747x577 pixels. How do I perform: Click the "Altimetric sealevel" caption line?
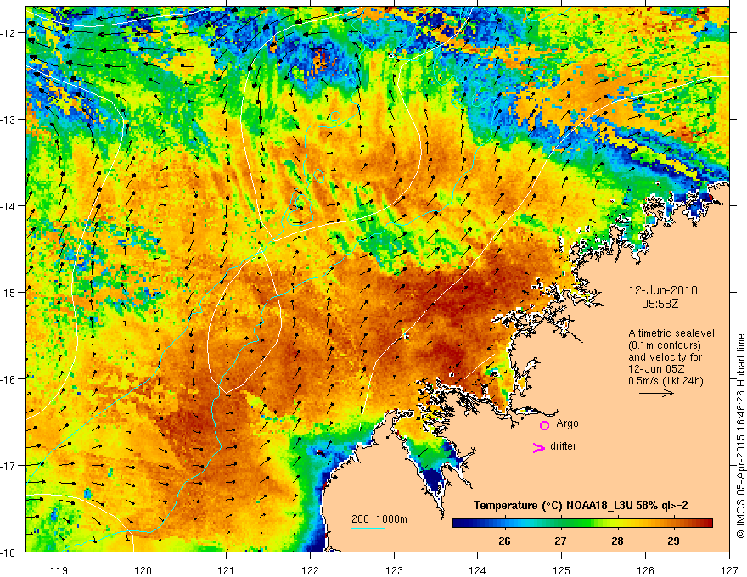coord(671,333)
